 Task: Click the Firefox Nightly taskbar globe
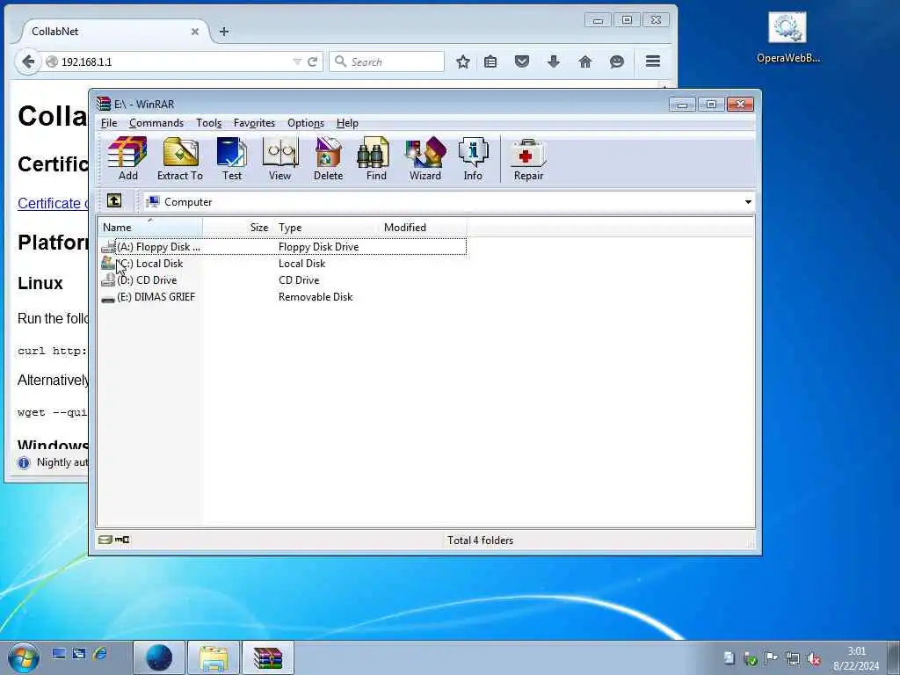(159, 657)
